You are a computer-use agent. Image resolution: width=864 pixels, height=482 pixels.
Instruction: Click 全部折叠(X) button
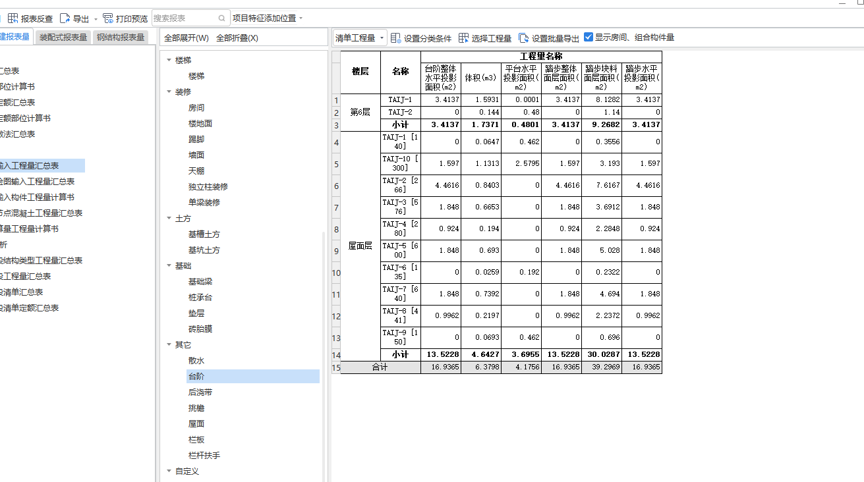coord(237,38)
